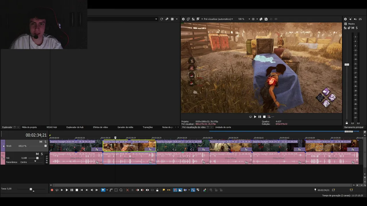
Task: Open edit tool dropdown arrow
Action: point(107,190)
